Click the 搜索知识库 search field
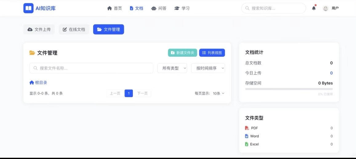The width and height of the screenshot is (356, 159). coord(274,8)
